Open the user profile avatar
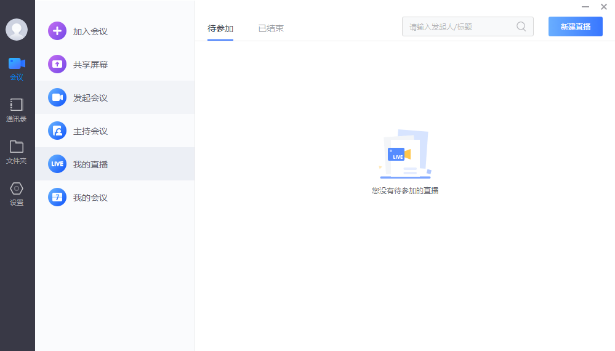Viewport: 615px width, 351px height. (17, 30)
